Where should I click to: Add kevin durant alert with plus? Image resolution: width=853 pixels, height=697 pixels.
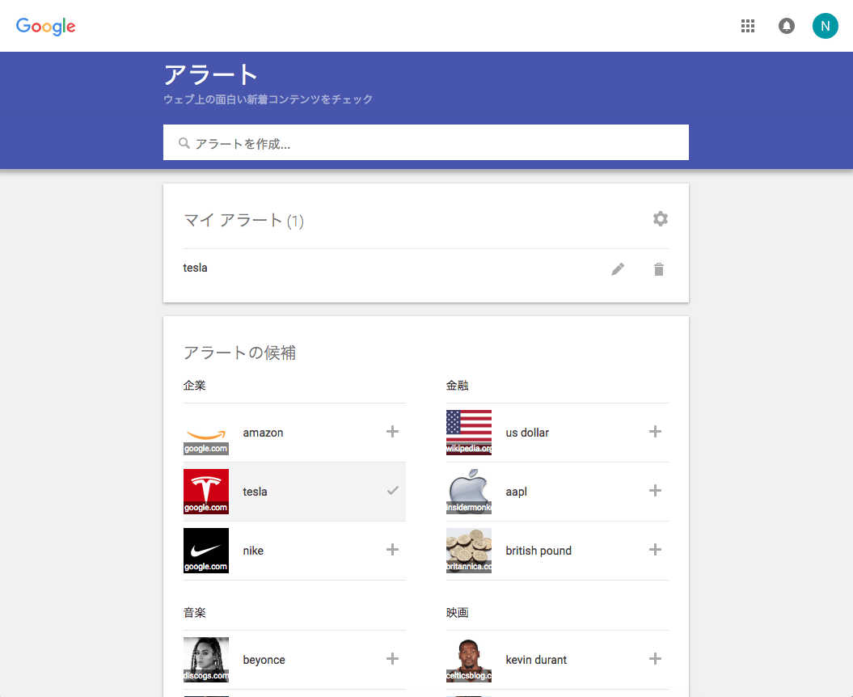click(655, 659)
